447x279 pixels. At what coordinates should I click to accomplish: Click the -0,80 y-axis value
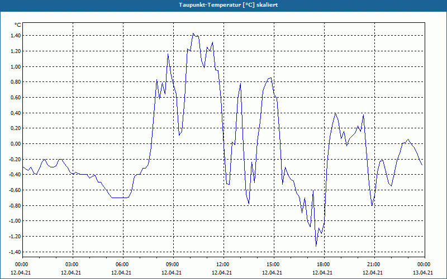coord(15,205)
